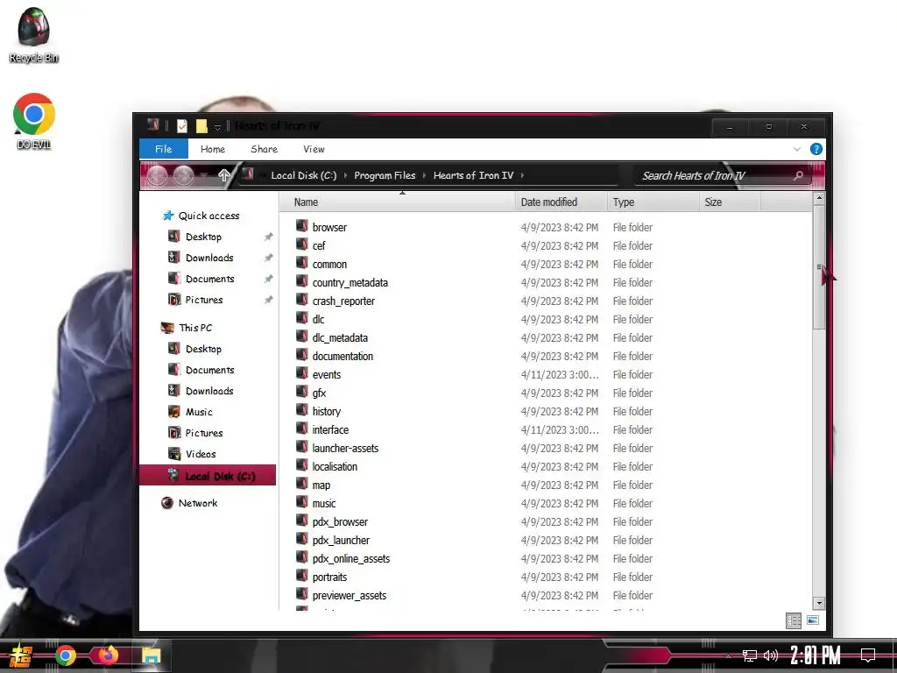Open the Share ribbon tab
Screen dimensions: 897x673
click(x=265, y=149)
